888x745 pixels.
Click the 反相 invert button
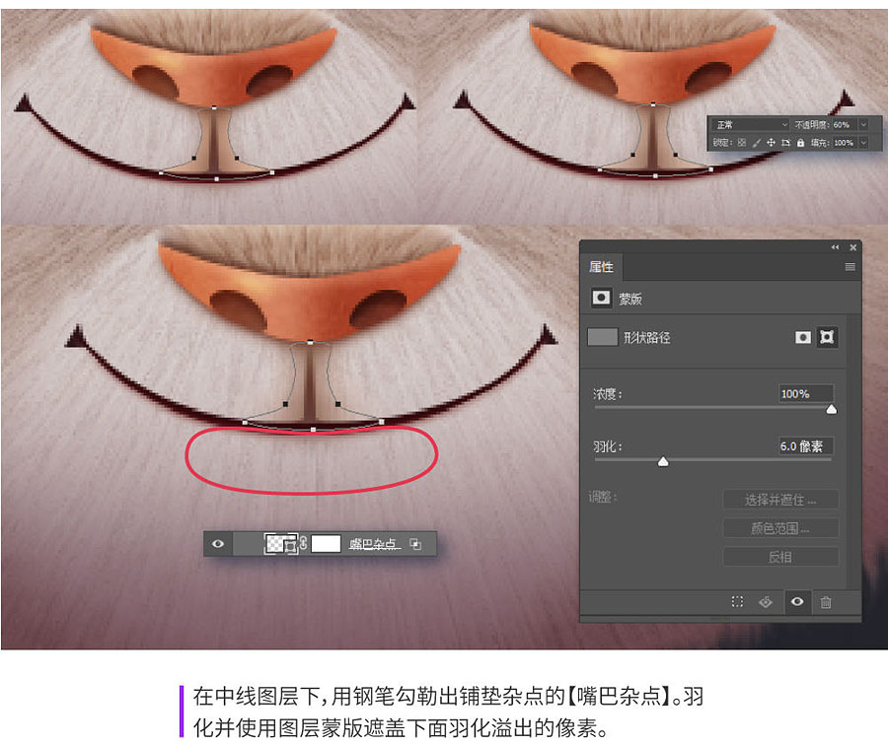click(780, 557)
